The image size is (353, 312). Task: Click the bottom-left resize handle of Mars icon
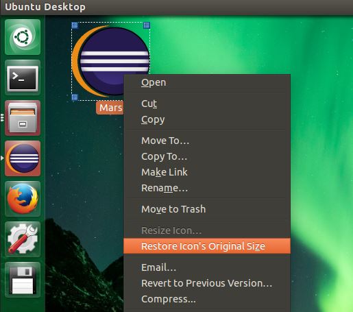[75, 97]
